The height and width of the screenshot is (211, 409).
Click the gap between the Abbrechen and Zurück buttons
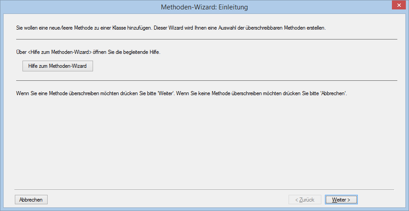coord(166,200)
